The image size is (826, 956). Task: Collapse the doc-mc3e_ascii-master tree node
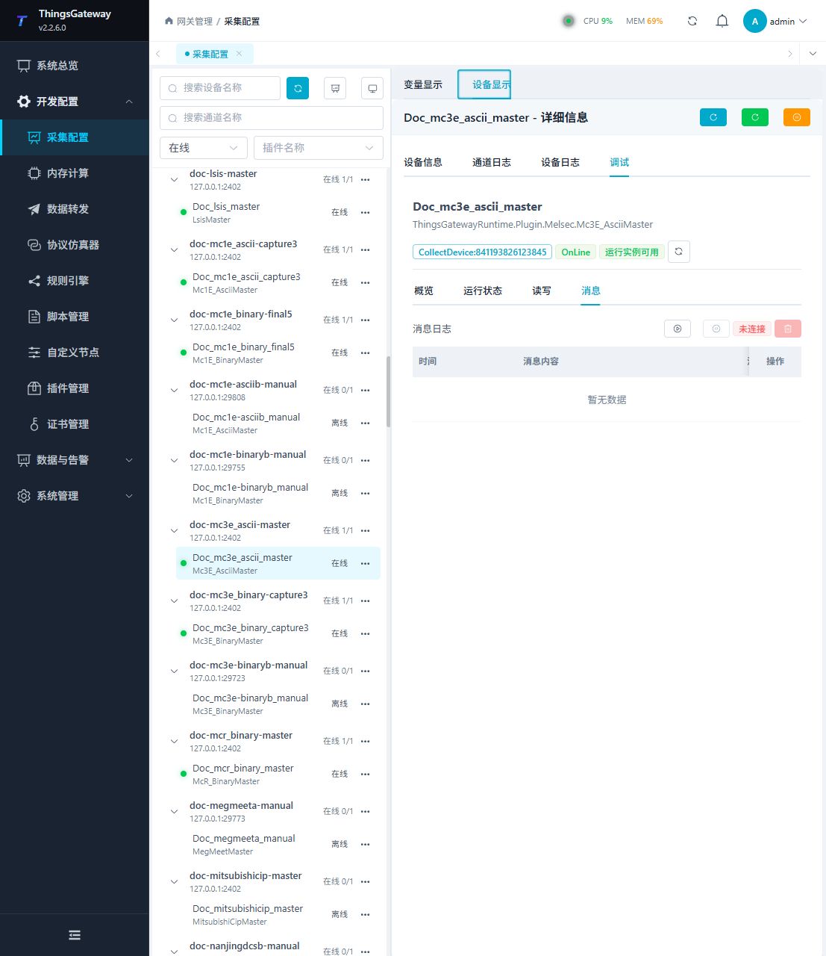click(174, 530)
